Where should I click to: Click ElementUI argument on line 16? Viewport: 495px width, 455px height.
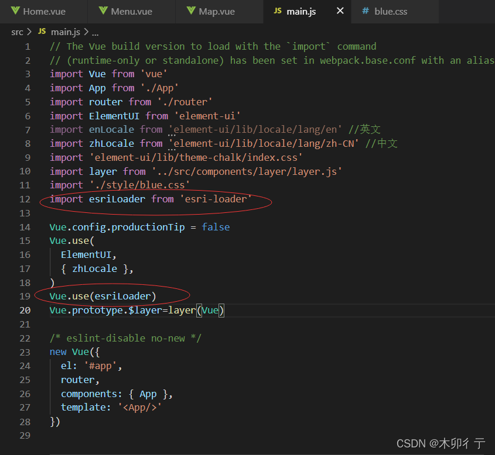[86, 254]
